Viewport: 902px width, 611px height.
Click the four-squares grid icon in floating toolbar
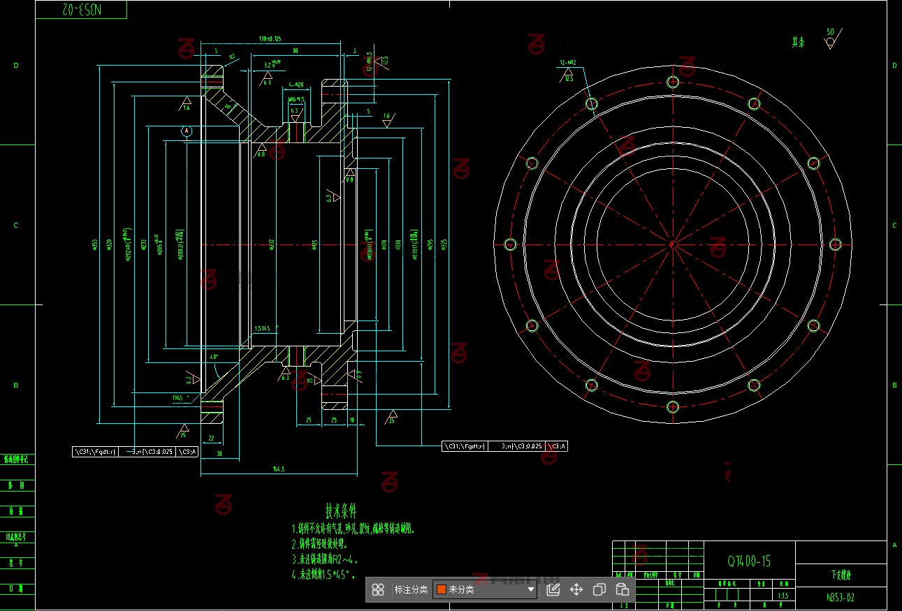click(378, 589)
